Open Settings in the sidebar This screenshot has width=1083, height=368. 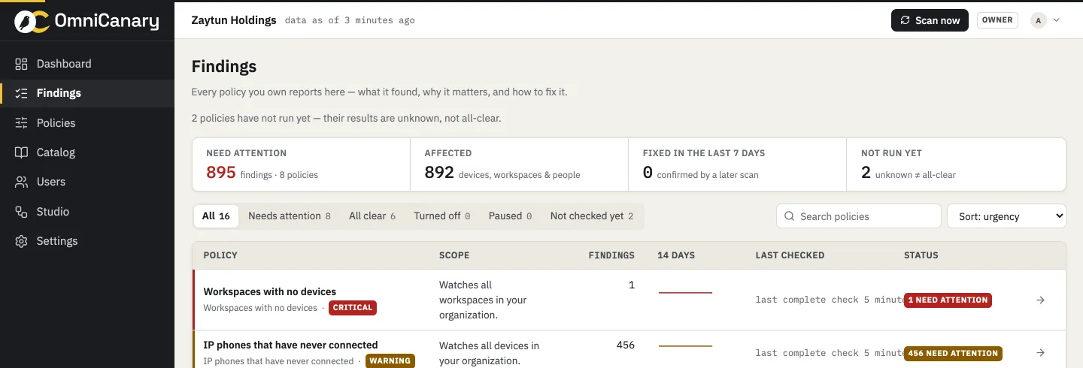click(x=87, y=241)
